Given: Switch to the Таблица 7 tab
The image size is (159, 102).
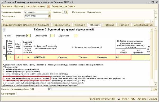Looking at the screenshot, I should [124, 25].
